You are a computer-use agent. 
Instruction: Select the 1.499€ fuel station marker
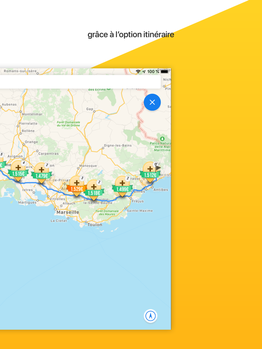pyautogui.click(x=122, y=187)
